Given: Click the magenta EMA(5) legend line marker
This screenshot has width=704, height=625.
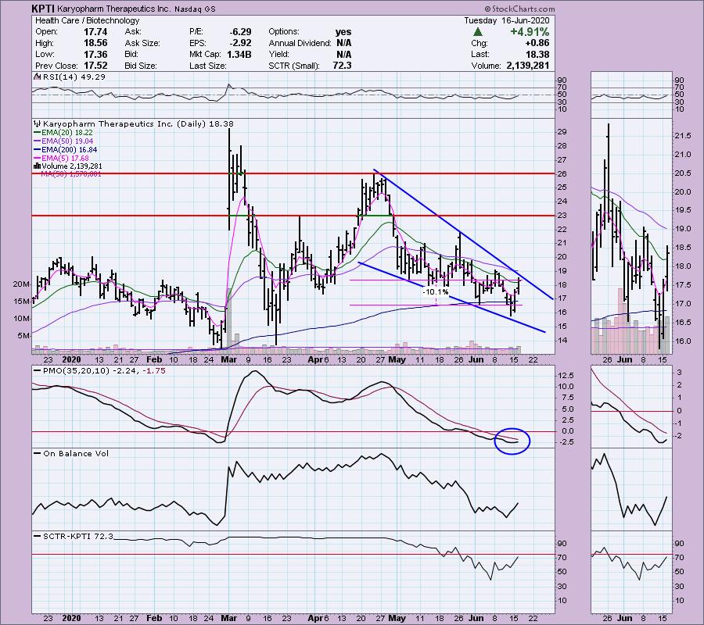Looking at the screenshot, I should point(38,159).
